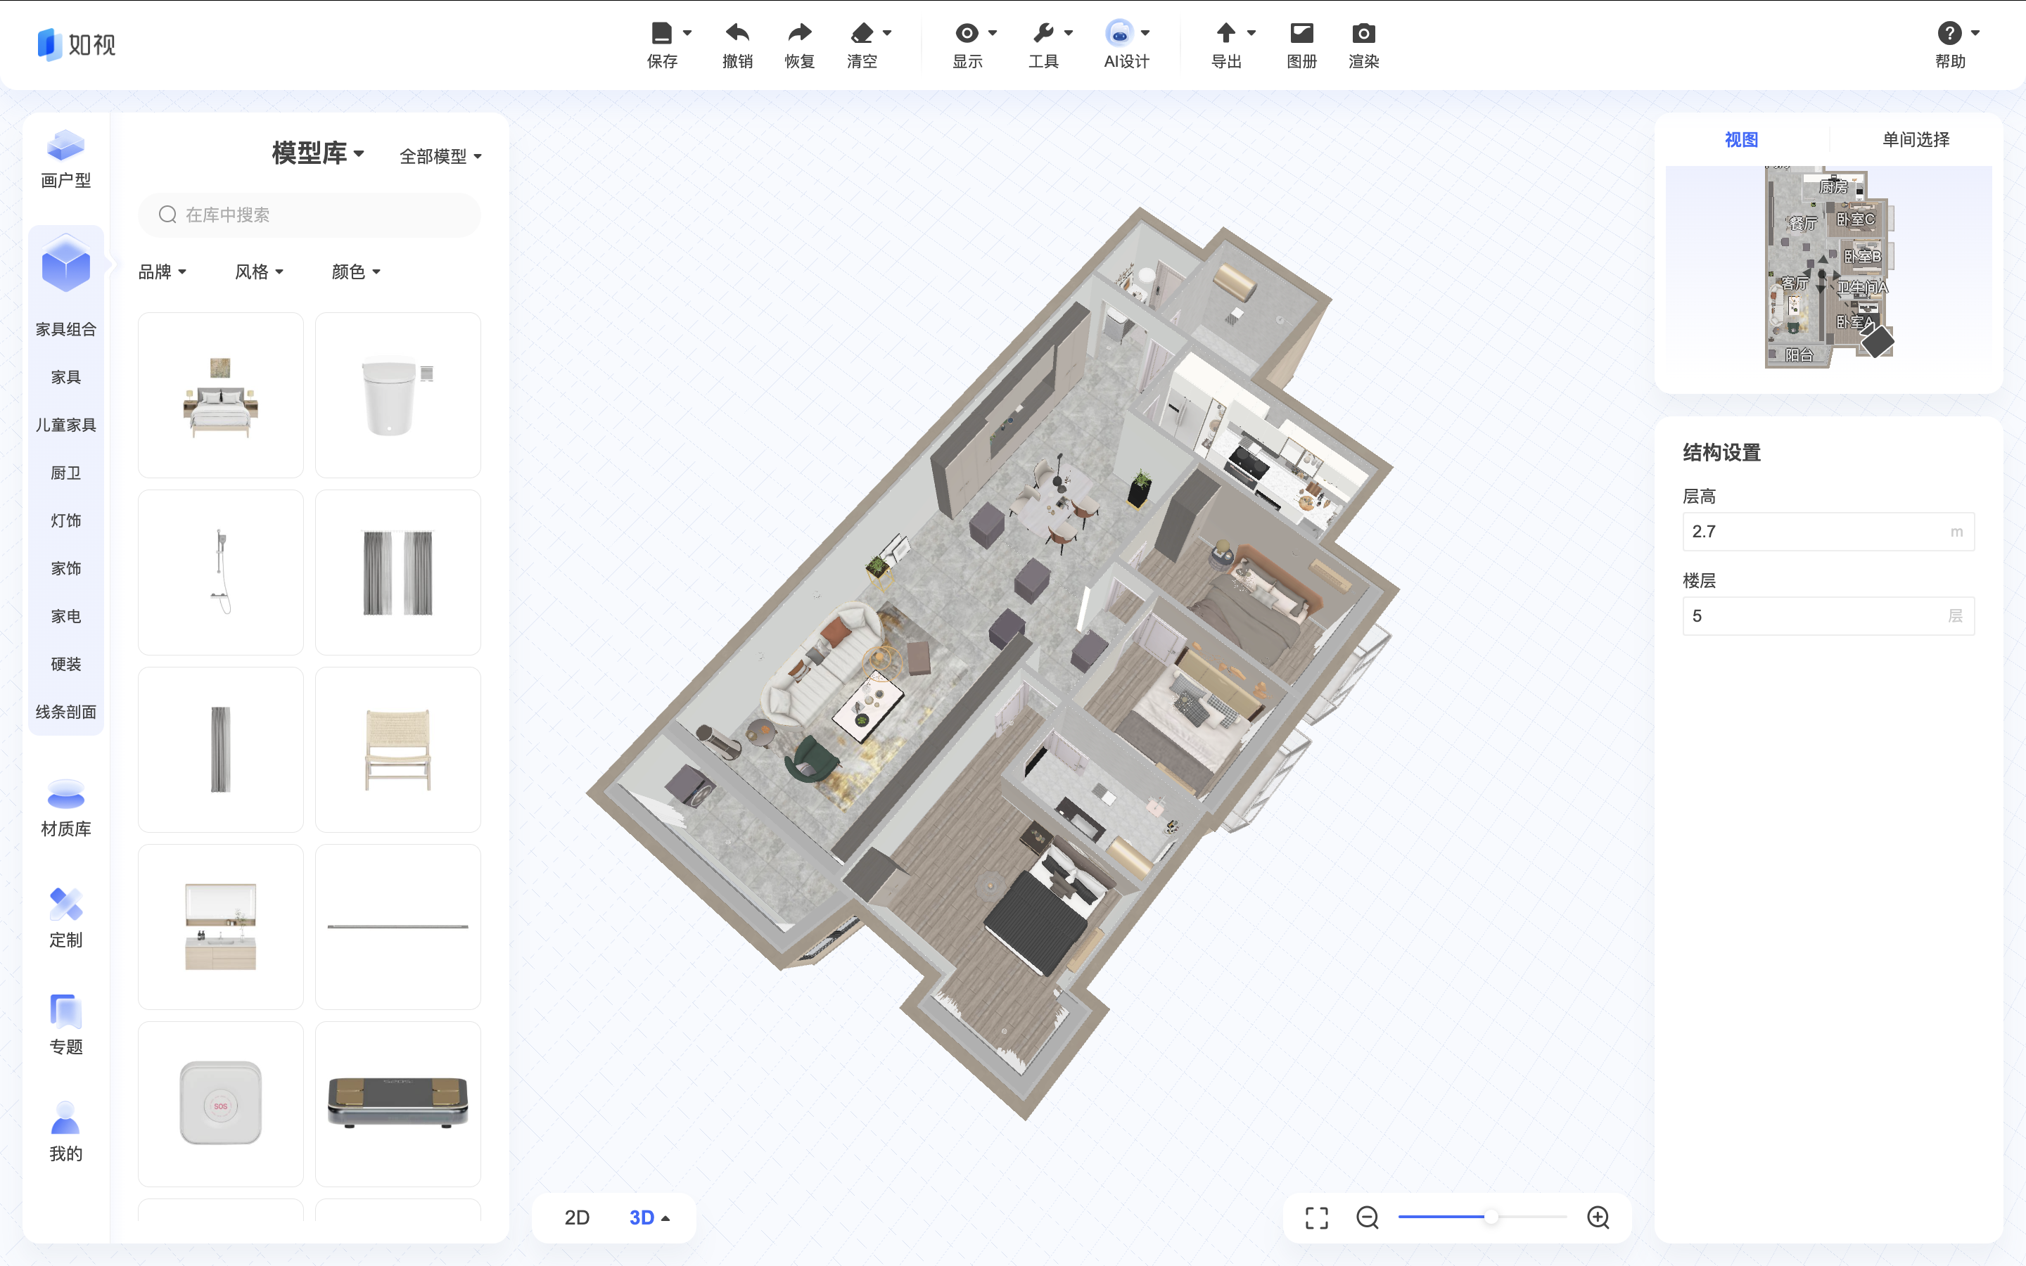
Task: Click the 如视 logo
Action: (x=76, y=44)
